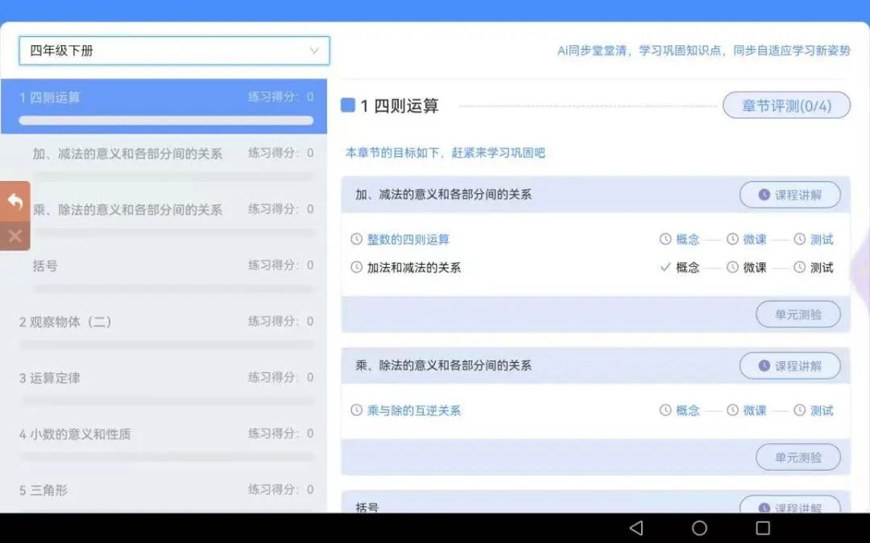Select chapter 3 运算定律
The width and height of the screenshot is (870, 543).
click(50, 378)
